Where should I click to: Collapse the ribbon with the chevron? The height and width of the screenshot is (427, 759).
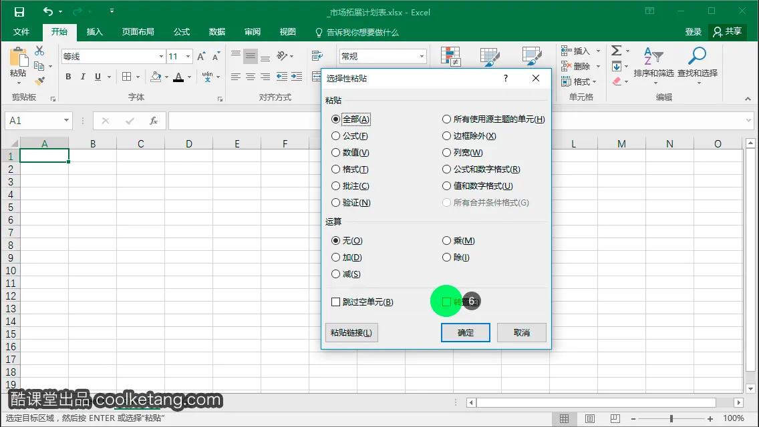[748, 99]
